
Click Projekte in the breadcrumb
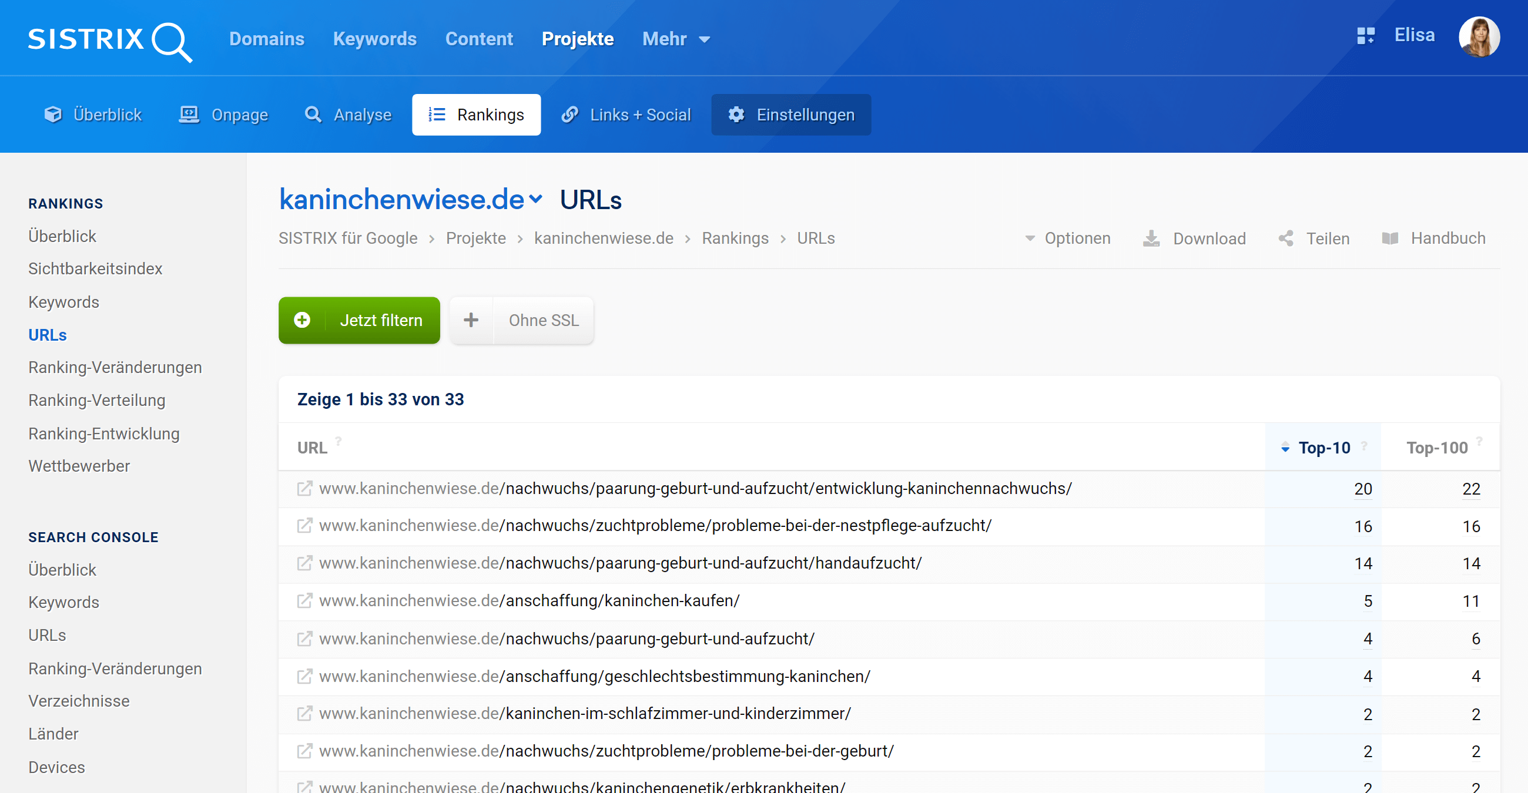coord(475,238)
